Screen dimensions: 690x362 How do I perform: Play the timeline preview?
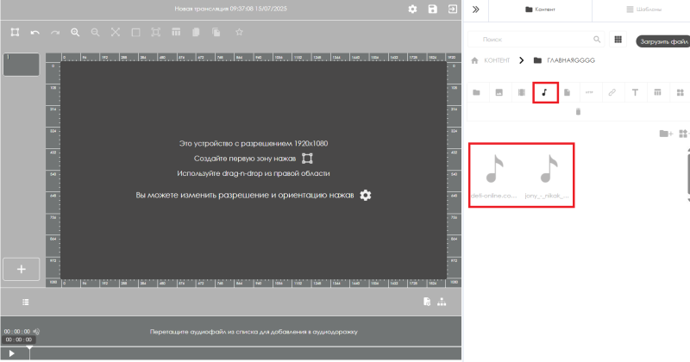(x=11, y=353)
